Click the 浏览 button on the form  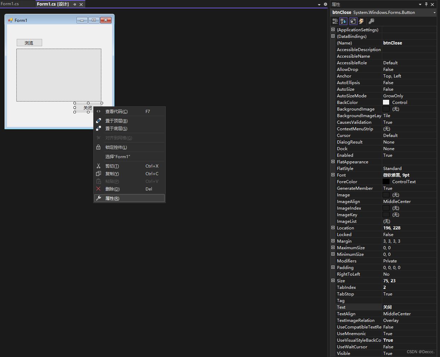point(29,42)
